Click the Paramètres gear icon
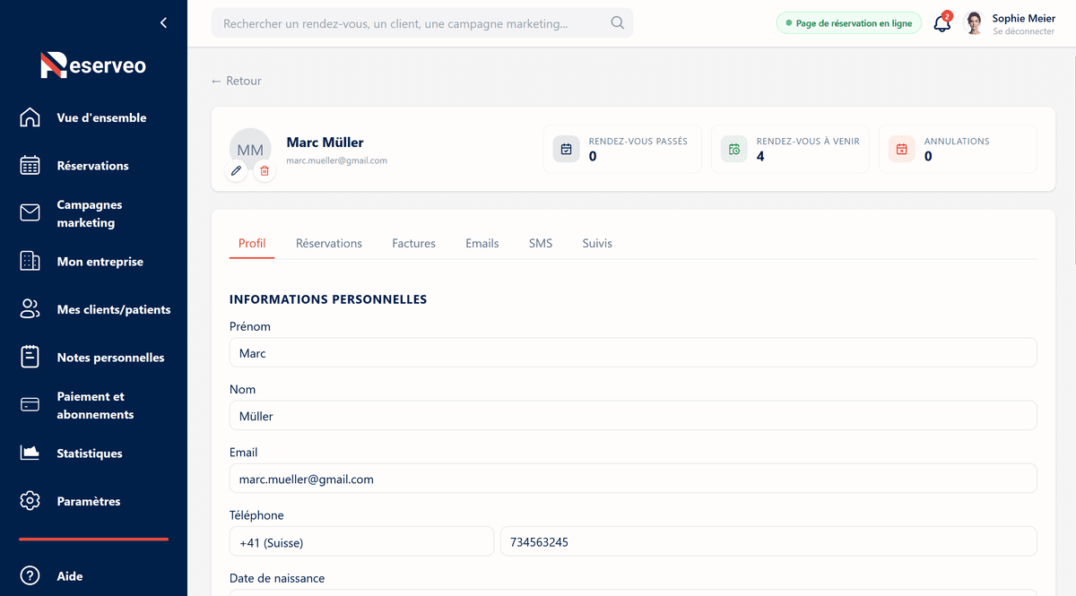The height and width of the screenshot is (596, 1076). [30, 501]
